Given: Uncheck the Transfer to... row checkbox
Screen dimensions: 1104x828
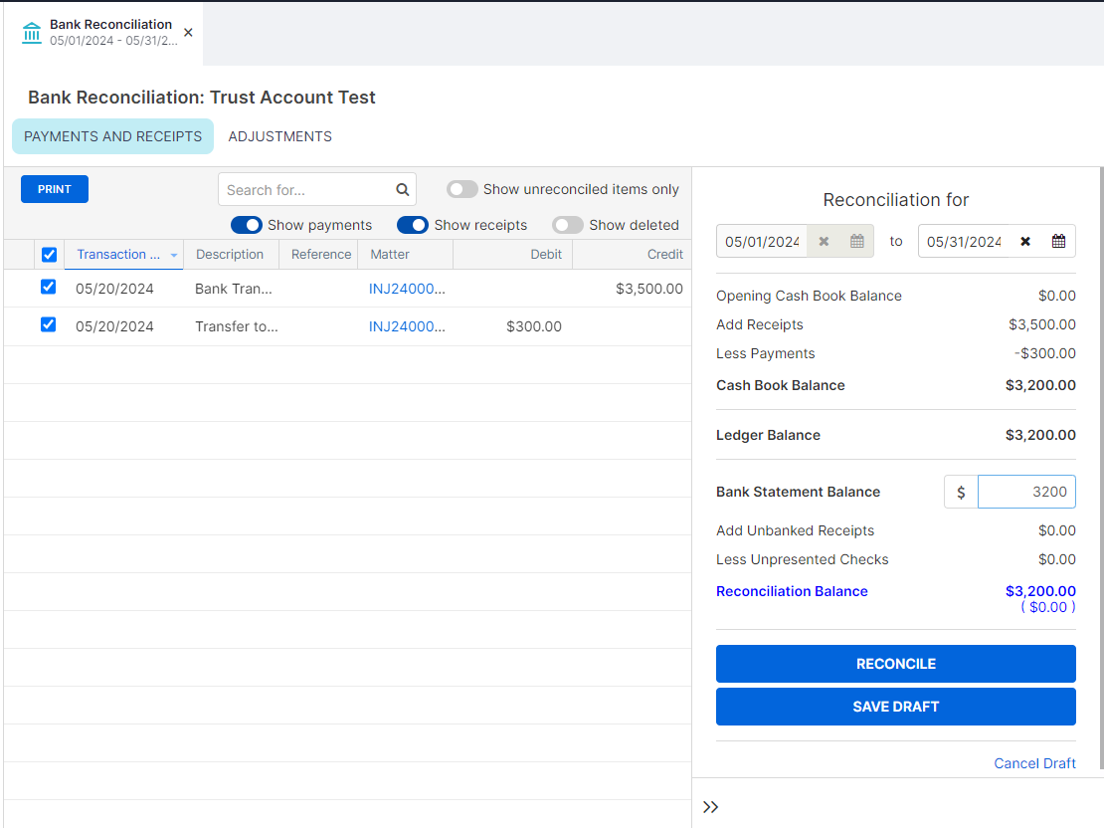Looking at the screenshot, I should coord(48,324).
